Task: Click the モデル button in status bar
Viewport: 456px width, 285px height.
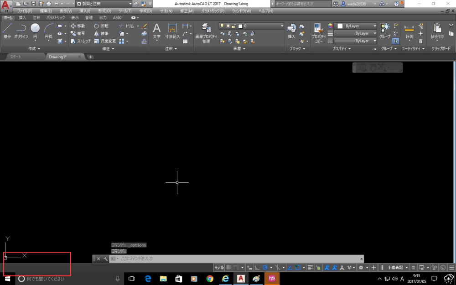Action: (219, 268)
